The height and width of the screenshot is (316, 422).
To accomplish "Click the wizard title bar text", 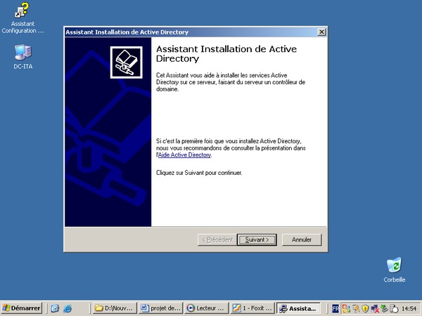I will [127, 32].
